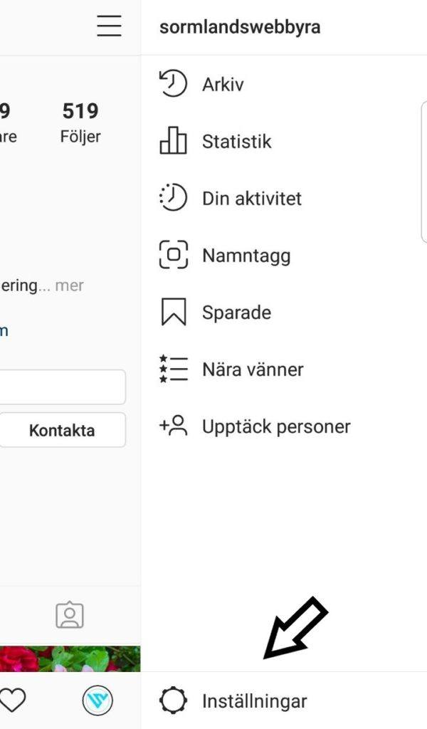
Task: Tap the Nära vänner star list icon
Action: (173, 369)
